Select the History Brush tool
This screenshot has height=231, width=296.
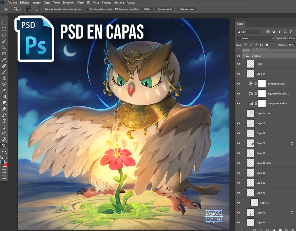click(4, 84)
